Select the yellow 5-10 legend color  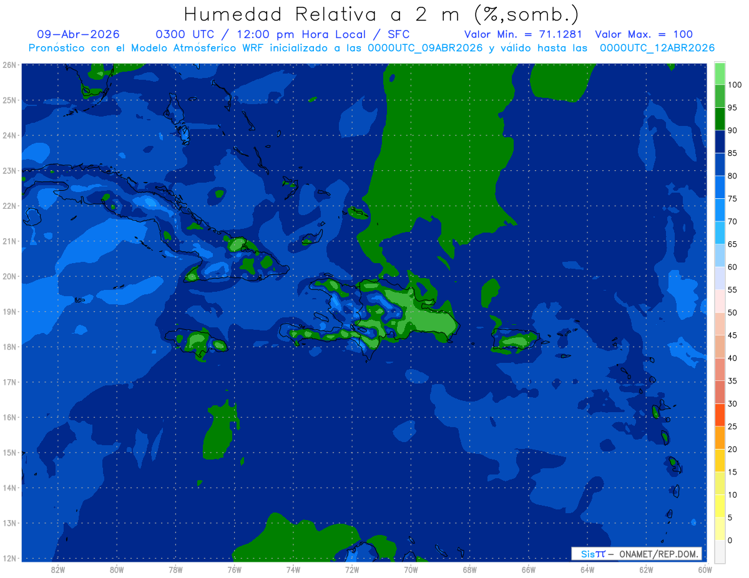[x=720, y=506]
